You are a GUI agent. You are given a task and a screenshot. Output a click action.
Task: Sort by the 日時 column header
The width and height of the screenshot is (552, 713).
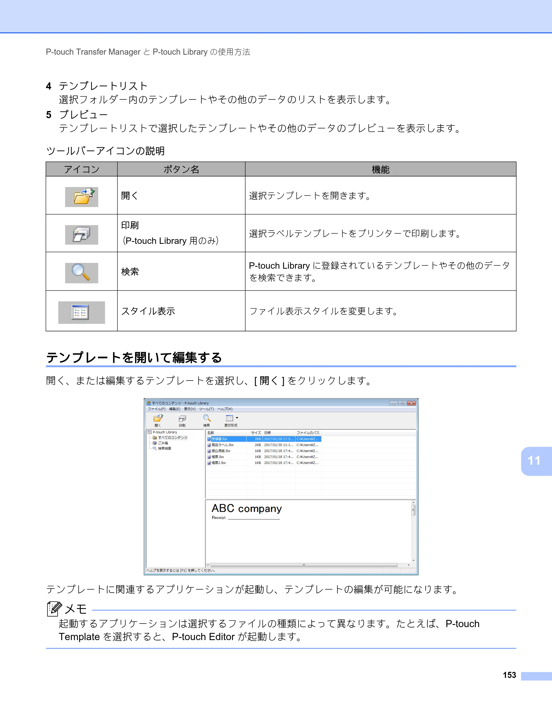(279, 433)
